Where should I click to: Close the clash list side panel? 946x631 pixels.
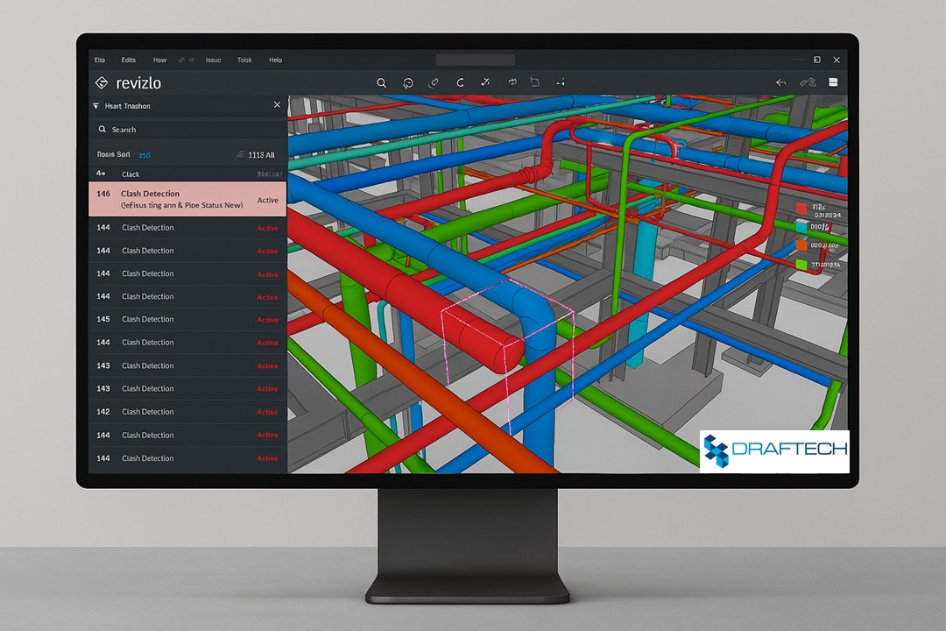[x=277, y=105]
